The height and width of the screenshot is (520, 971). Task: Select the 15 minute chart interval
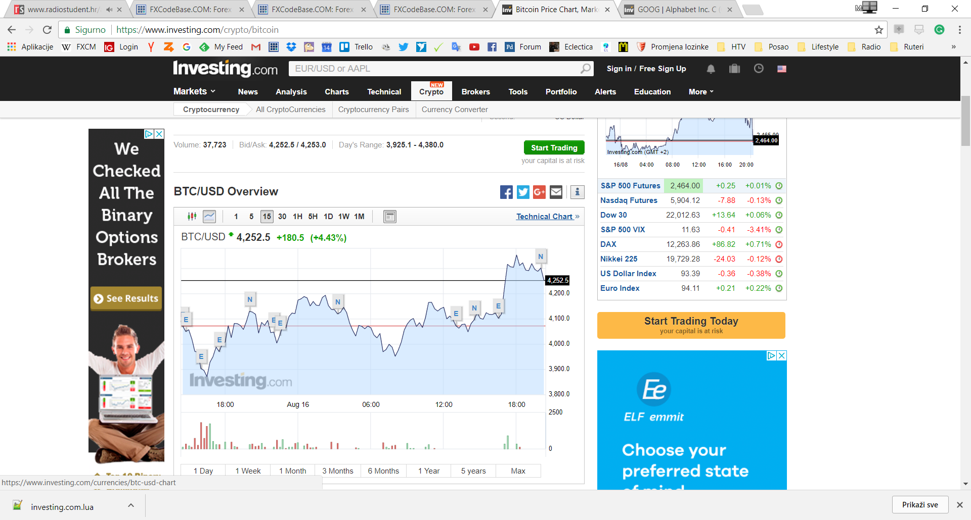click(x=267, y=217)
